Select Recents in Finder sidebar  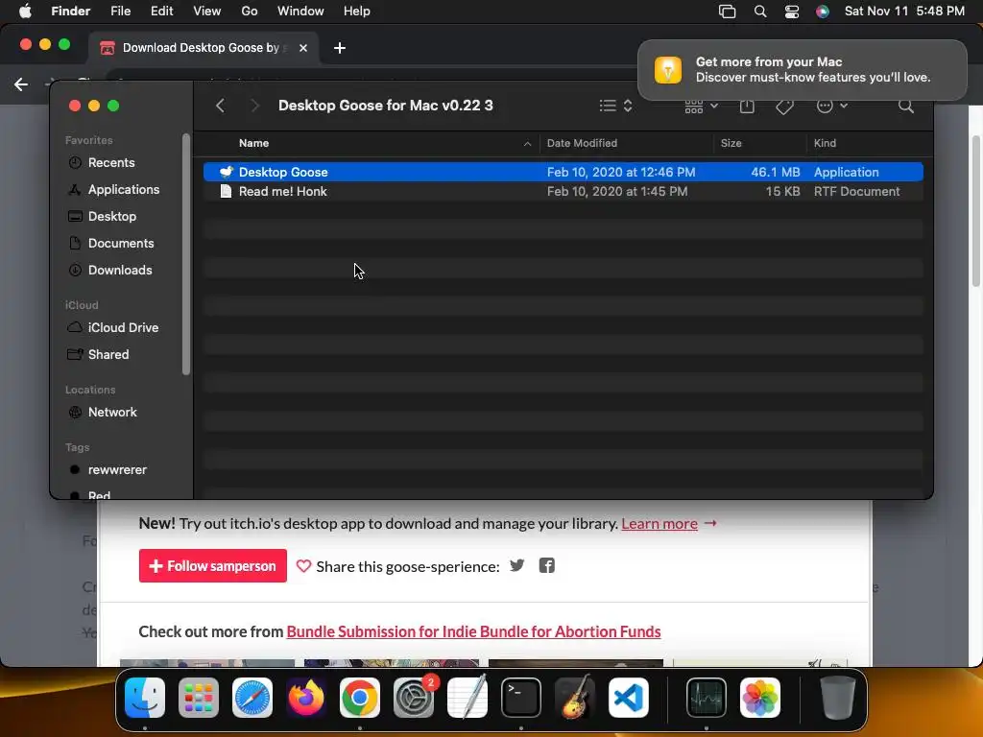click(111, 162)
